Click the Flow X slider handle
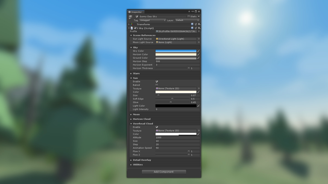The height and width of the screenshot is (184, 328). pyautogui.click(x=189, y=151)
